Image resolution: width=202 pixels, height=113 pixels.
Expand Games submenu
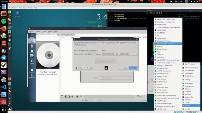(191, 89)
